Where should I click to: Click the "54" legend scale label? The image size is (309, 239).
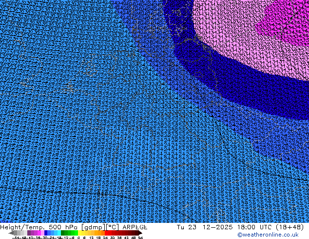[x=140, y=238]
